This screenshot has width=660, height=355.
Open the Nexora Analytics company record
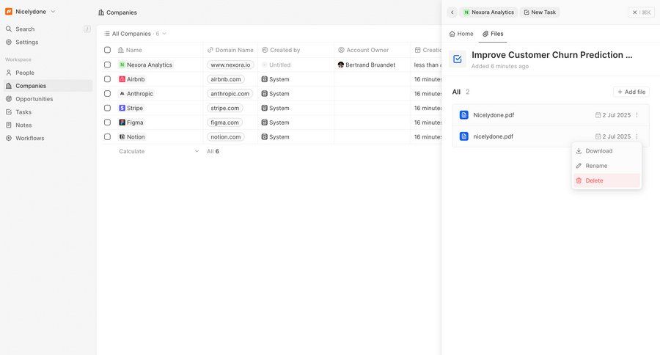tap(146, 65)
